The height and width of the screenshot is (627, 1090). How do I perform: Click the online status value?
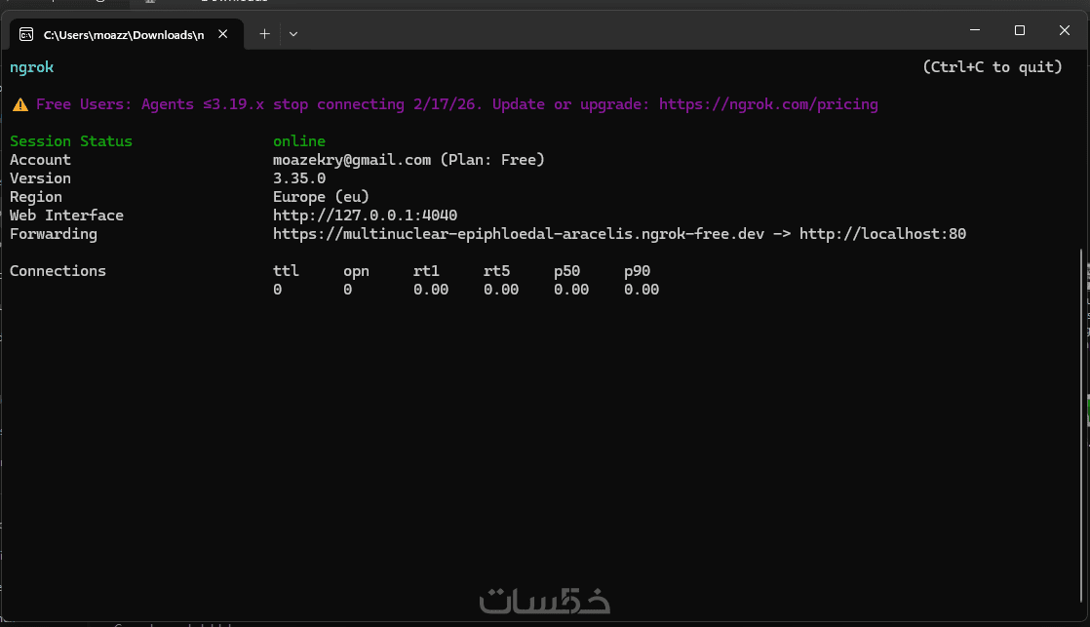[299, 141]
